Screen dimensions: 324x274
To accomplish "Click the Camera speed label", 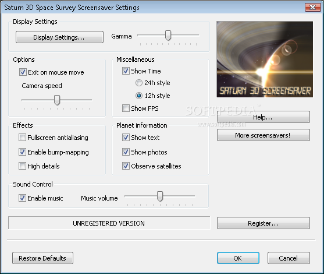I will pos(42,86).
